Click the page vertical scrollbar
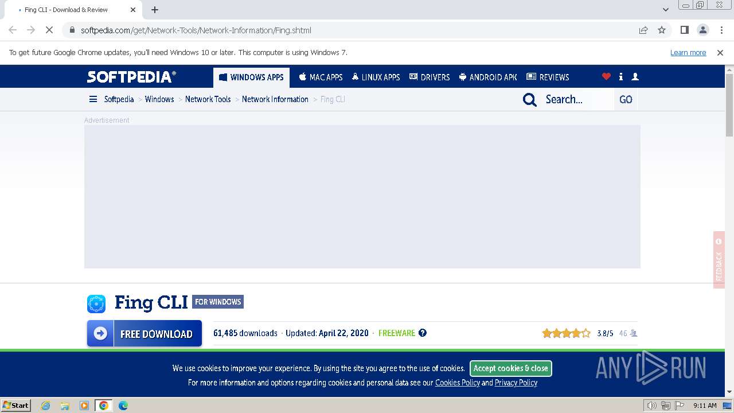This screenshot has width=734, height=413. 729,105
